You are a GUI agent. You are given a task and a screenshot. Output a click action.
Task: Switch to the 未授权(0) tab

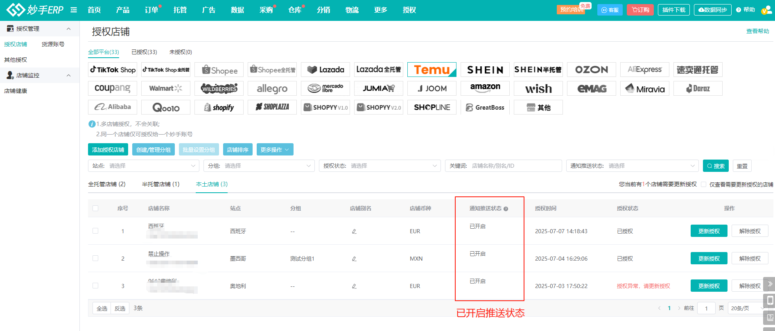coord(181,52)
